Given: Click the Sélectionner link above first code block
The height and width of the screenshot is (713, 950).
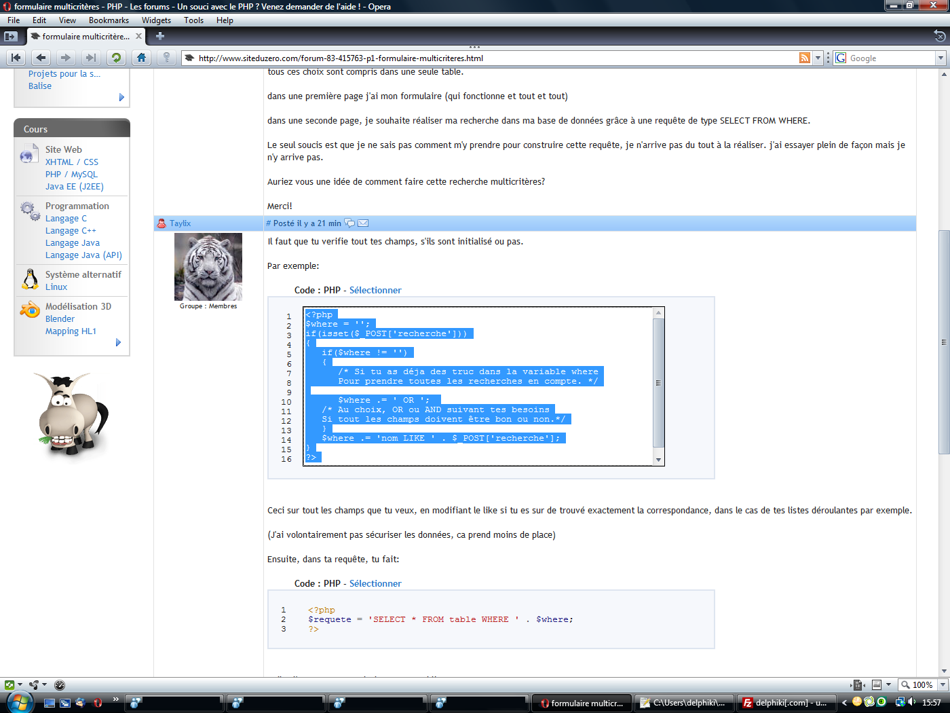Looking at the screenshot, I should [375, 290].
